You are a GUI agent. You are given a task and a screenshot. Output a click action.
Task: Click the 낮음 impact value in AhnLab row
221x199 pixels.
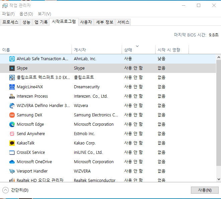(161, 59)
